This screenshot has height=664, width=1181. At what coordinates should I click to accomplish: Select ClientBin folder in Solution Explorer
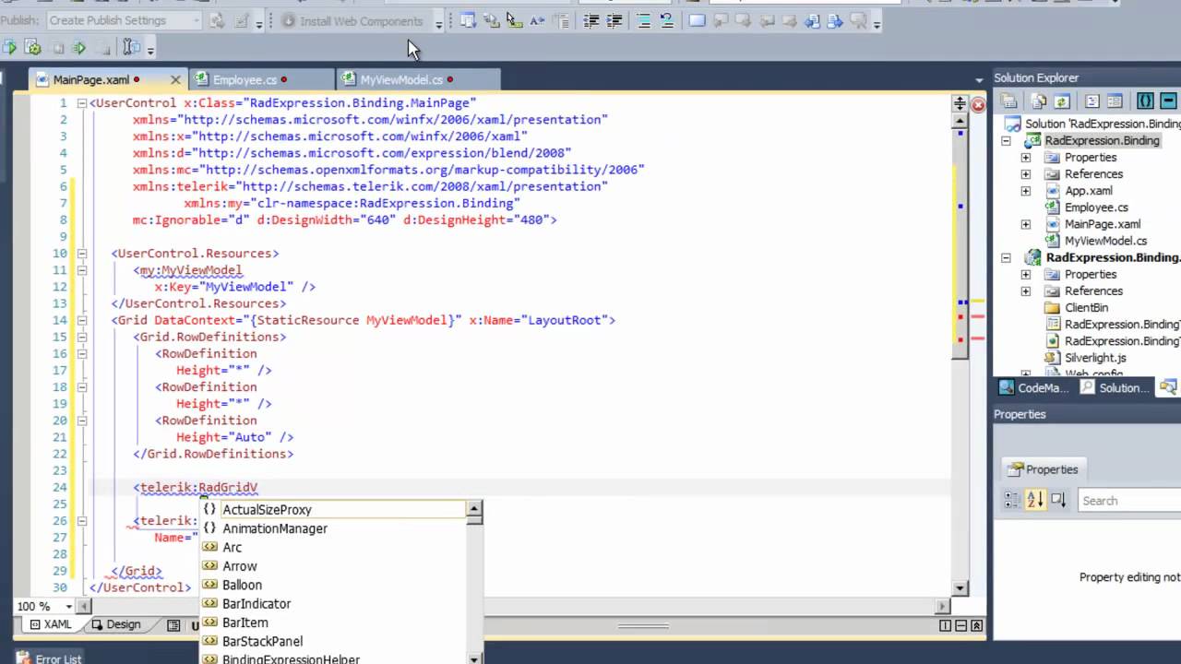[x=1086, y=308]
